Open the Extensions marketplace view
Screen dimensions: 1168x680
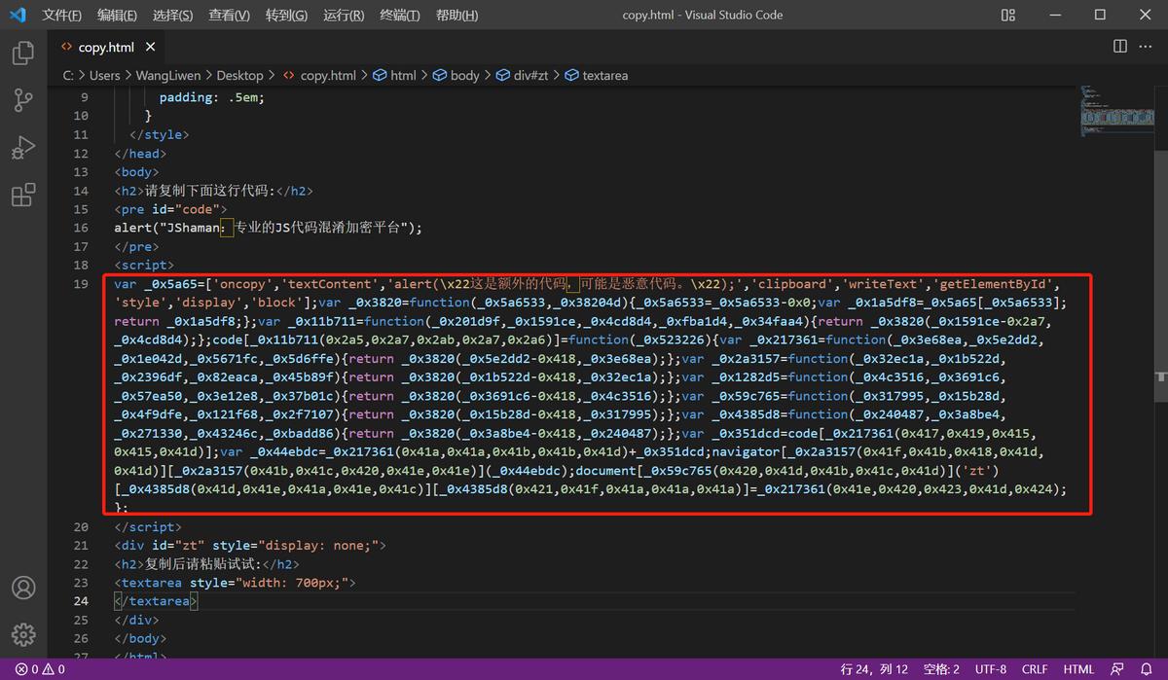[21, 194]
